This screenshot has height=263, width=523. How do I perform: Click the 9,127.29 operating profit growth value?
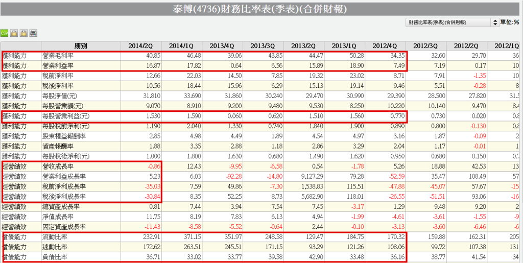312,177
